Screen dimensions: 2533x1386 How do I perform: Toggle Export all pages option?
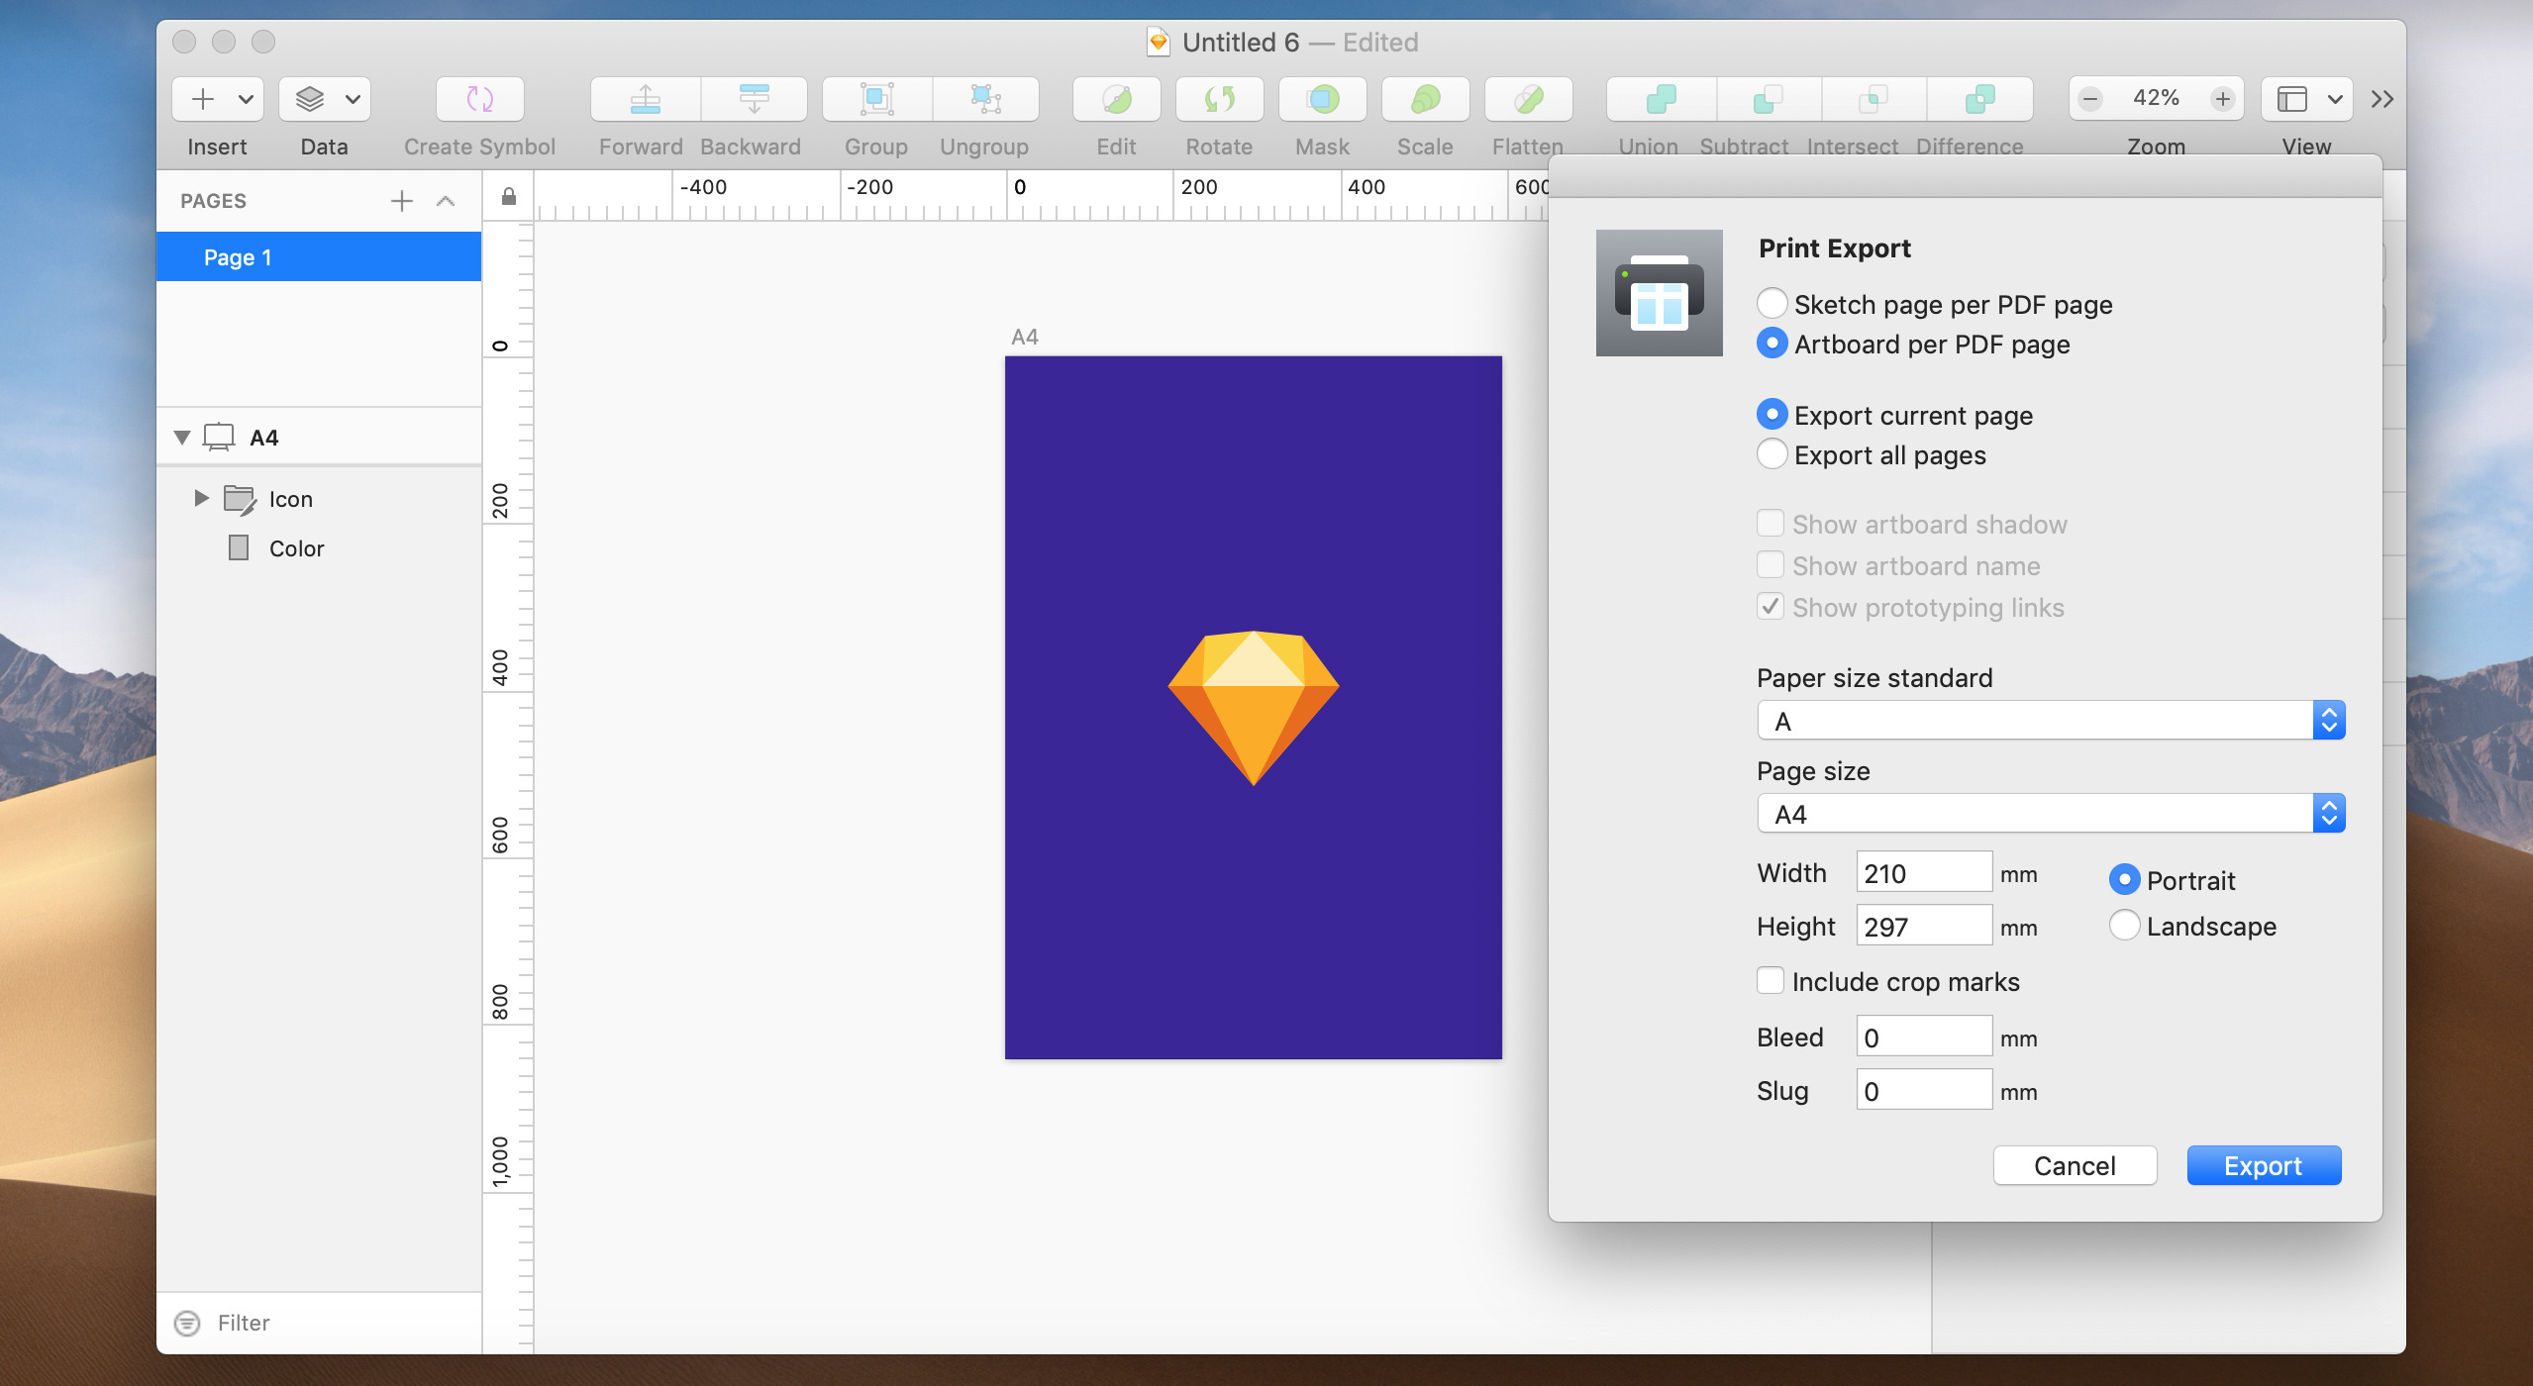pos(1770,455)
